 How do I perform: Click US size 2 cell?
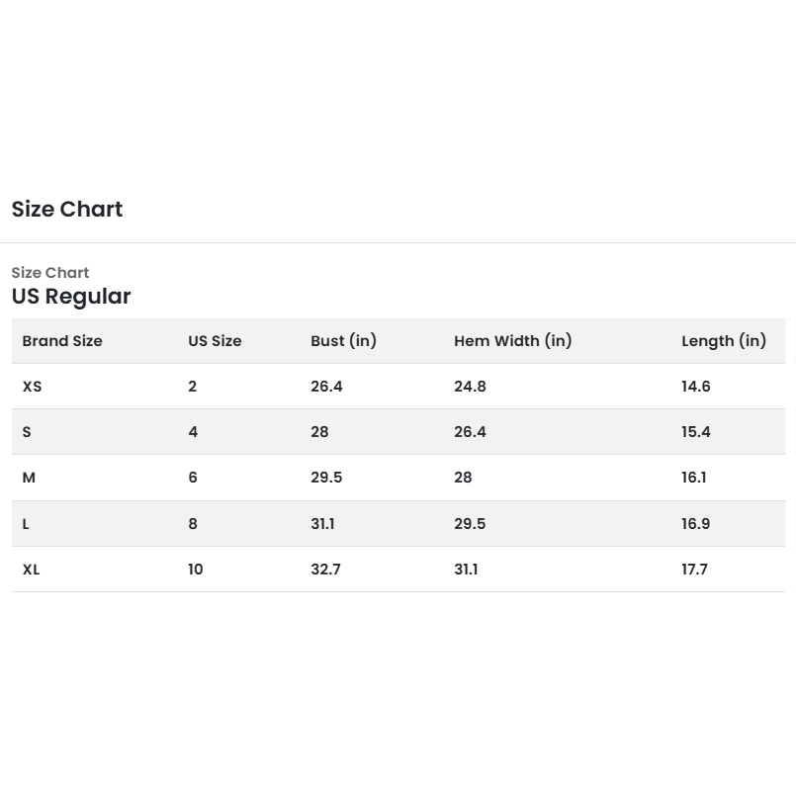pos(193,387)
